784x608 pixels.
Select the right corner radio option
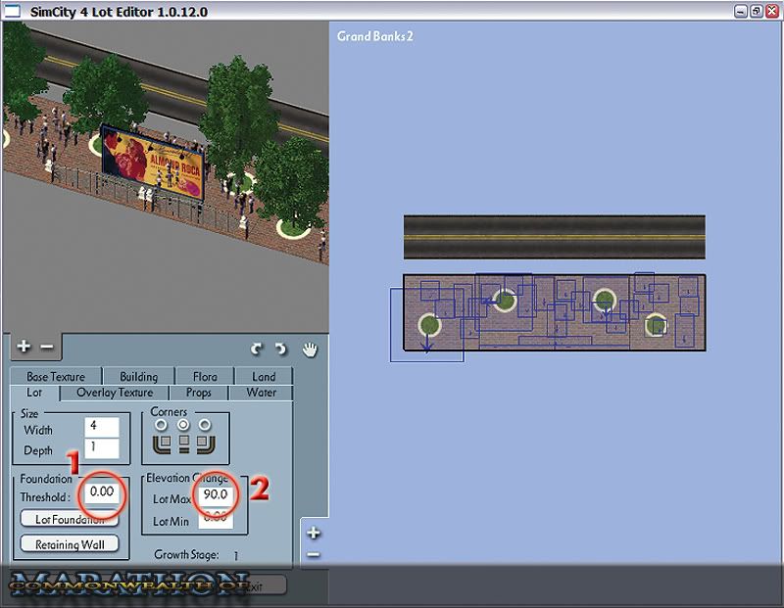pyautogui.click(x=204, y=425)
